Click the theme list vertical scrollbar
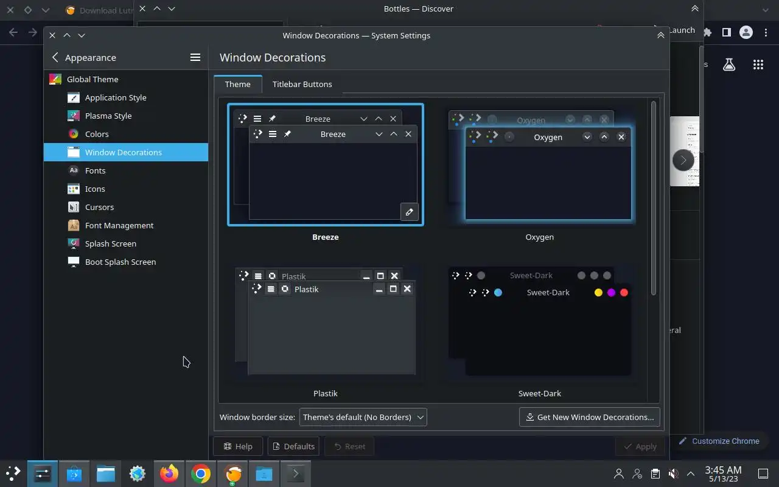The image size is (779, 487). [654, 198]
